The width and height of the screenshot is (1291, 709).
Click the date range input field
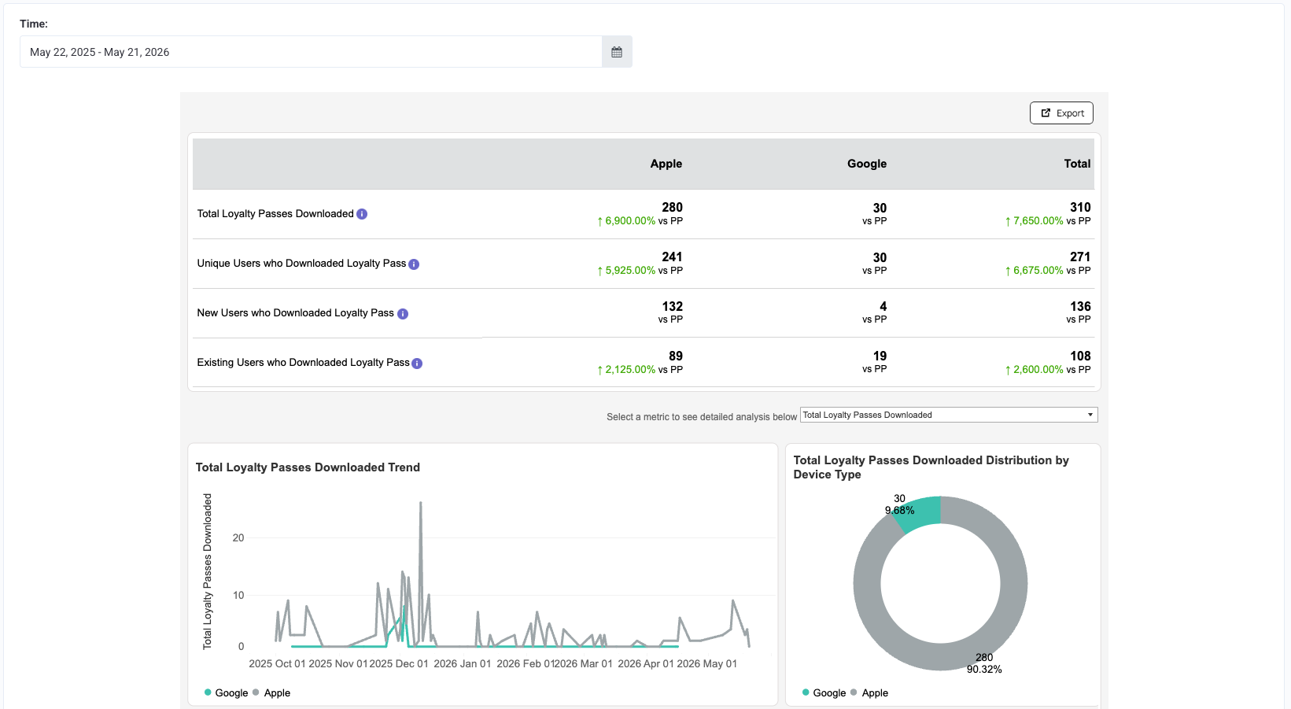311,52
